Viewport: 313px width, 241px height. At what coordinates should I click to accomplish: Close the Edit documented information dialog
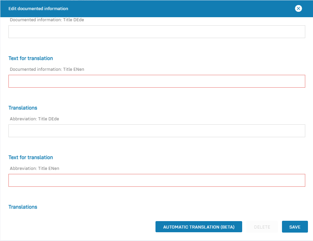click(x=298, y=8)
